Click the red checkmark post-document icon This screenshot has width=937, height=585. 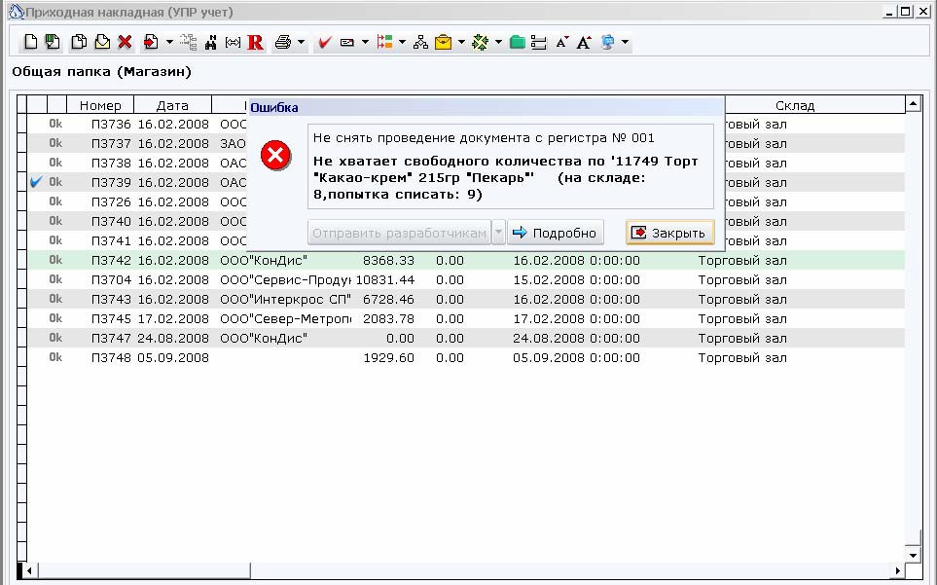click(x=324, y=42)
